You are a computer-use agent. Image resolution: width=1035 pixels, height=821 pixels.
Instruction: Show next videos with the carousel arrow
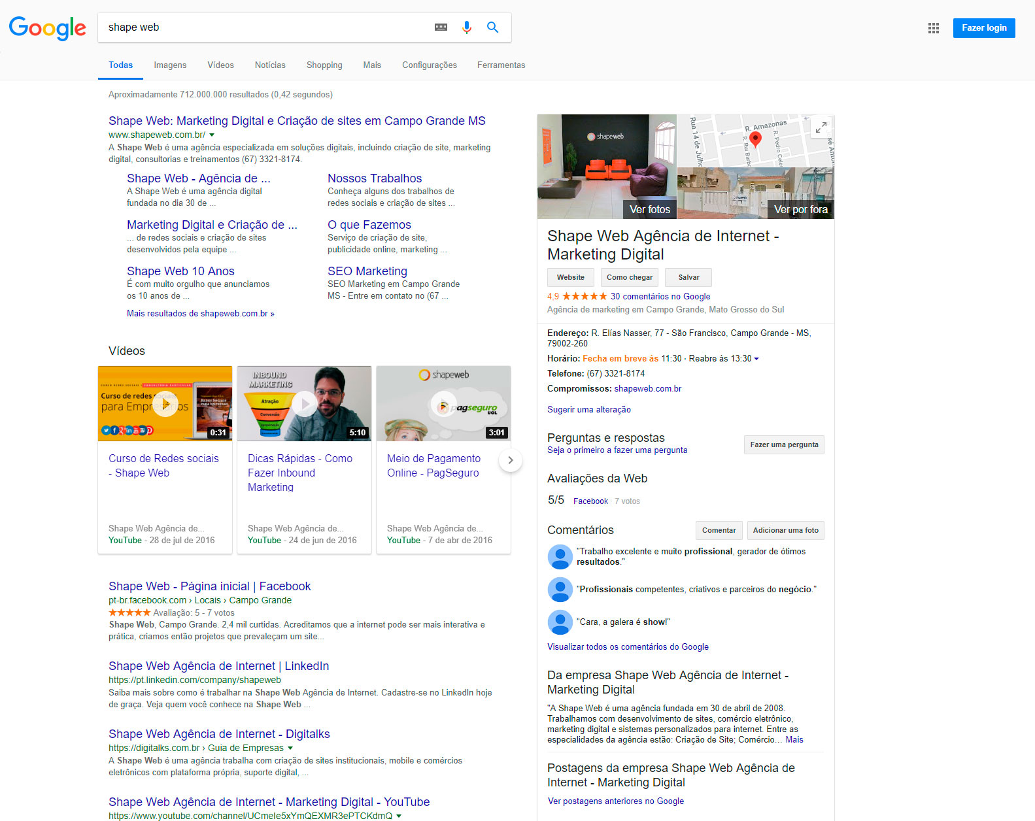[511, 460]
